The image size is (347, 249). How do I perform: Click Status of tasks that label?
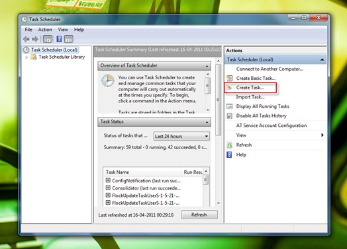click(x=125, y=135)
